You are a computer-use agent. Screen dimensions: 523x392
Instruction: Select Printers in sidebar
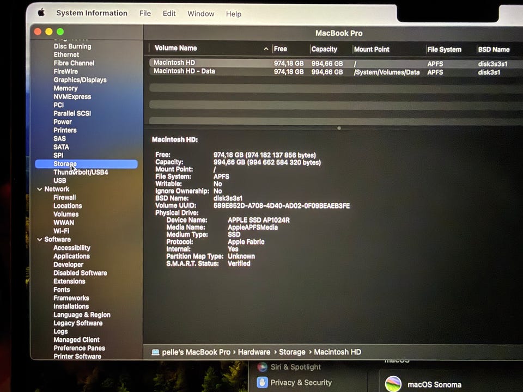pos(65,130)
